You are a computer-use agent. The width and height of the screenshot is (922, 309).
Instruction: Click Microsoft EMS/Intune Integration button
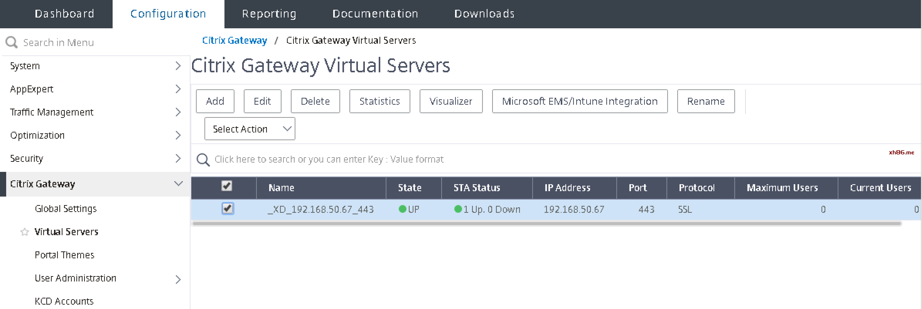pyautogui.click(x=579, y=101)
